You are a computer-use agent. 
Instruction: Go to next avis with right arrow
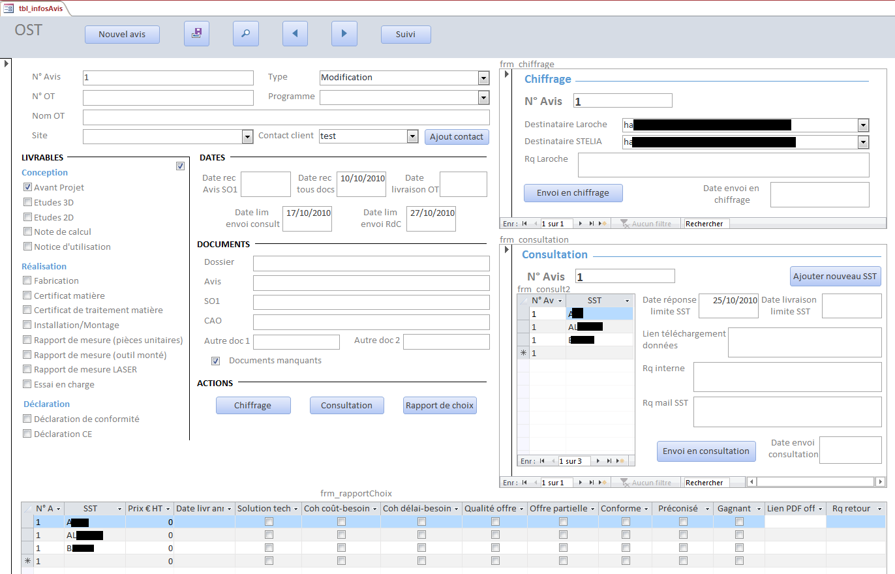click(x=344, y=34)
